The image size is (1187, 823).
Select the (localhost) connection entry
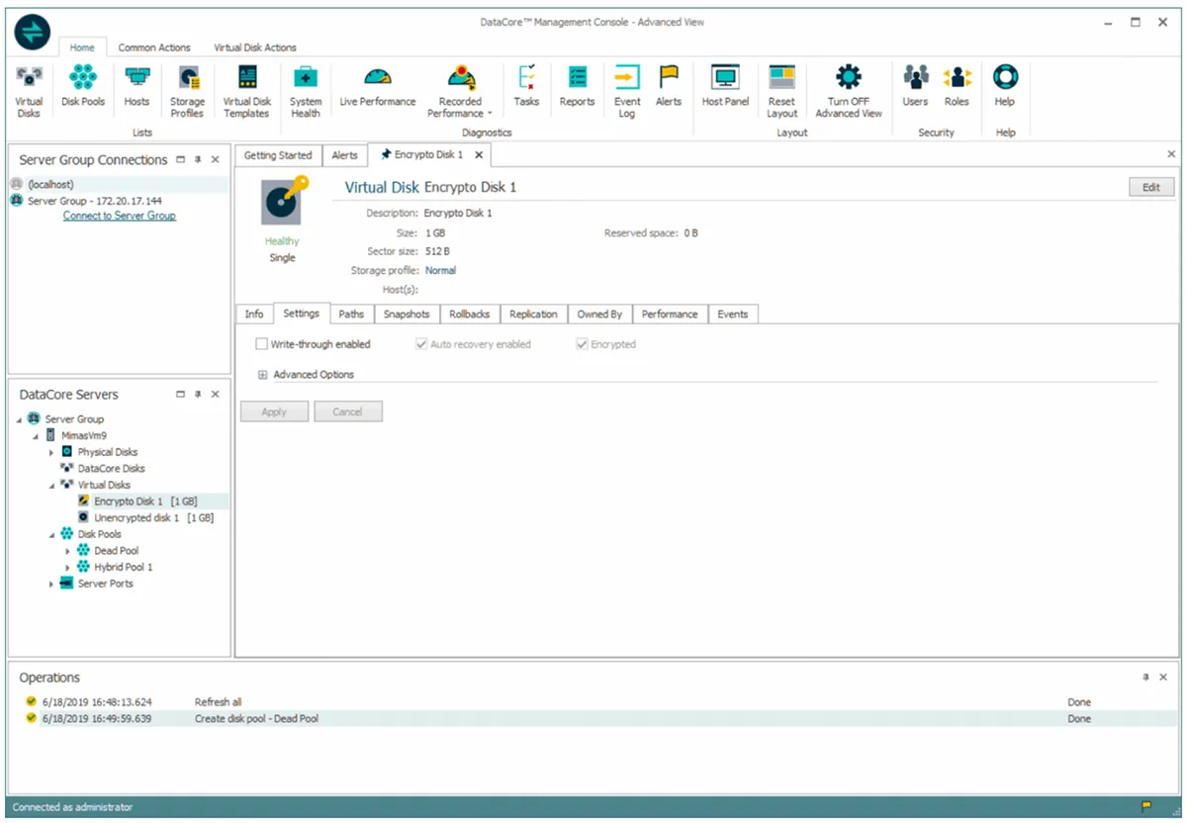[x=119, y=184]
